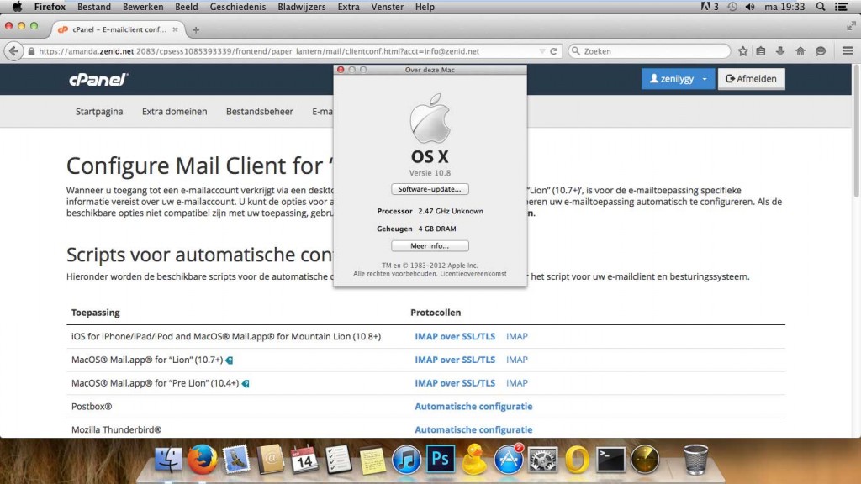This screenshot has height=484, width=861.
Task: Click the help icon beside the “Lion” (10.7+) row
Action: [230, 360]
